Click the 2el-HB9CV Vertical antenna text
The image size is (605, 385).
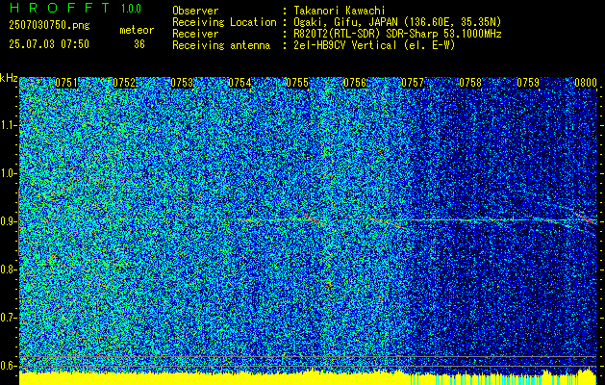(374, 45)
